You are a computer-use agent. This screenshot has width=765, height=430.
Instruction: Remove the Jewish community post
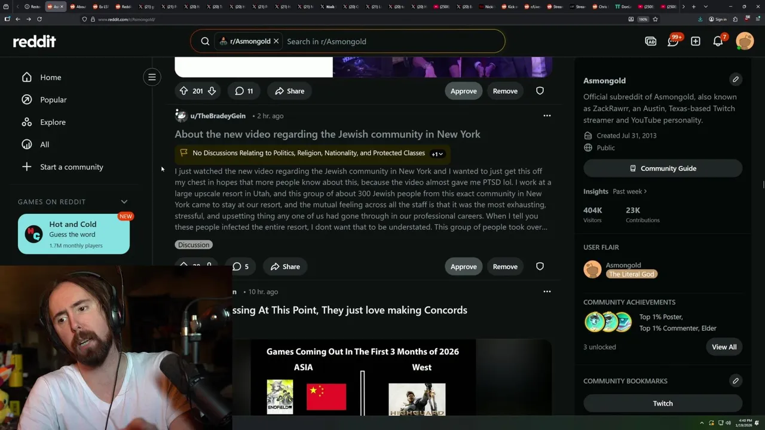[505, 266]
